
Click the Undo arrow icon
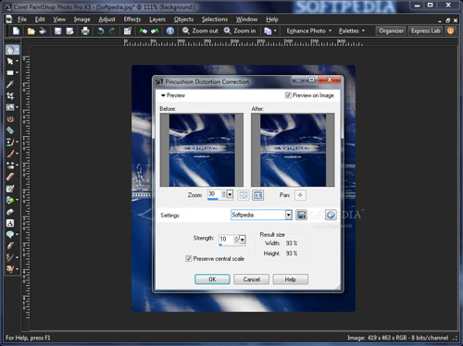coord(101,31)
